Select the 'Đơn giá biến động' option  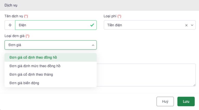coord(24,83)
